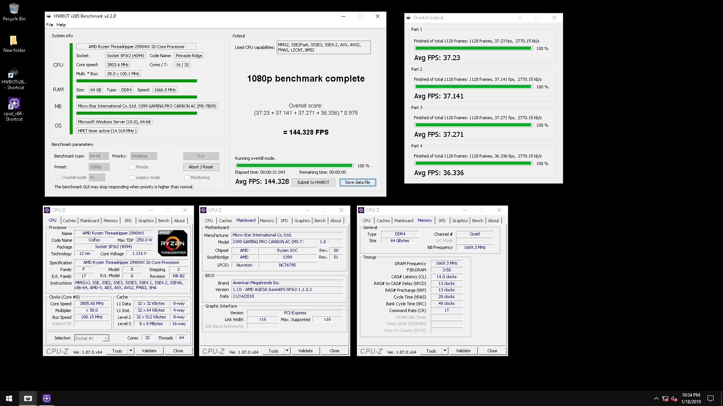Click the Abort / Reset button
This screenshot has height=406, width=723.
(x=201, y=167)
